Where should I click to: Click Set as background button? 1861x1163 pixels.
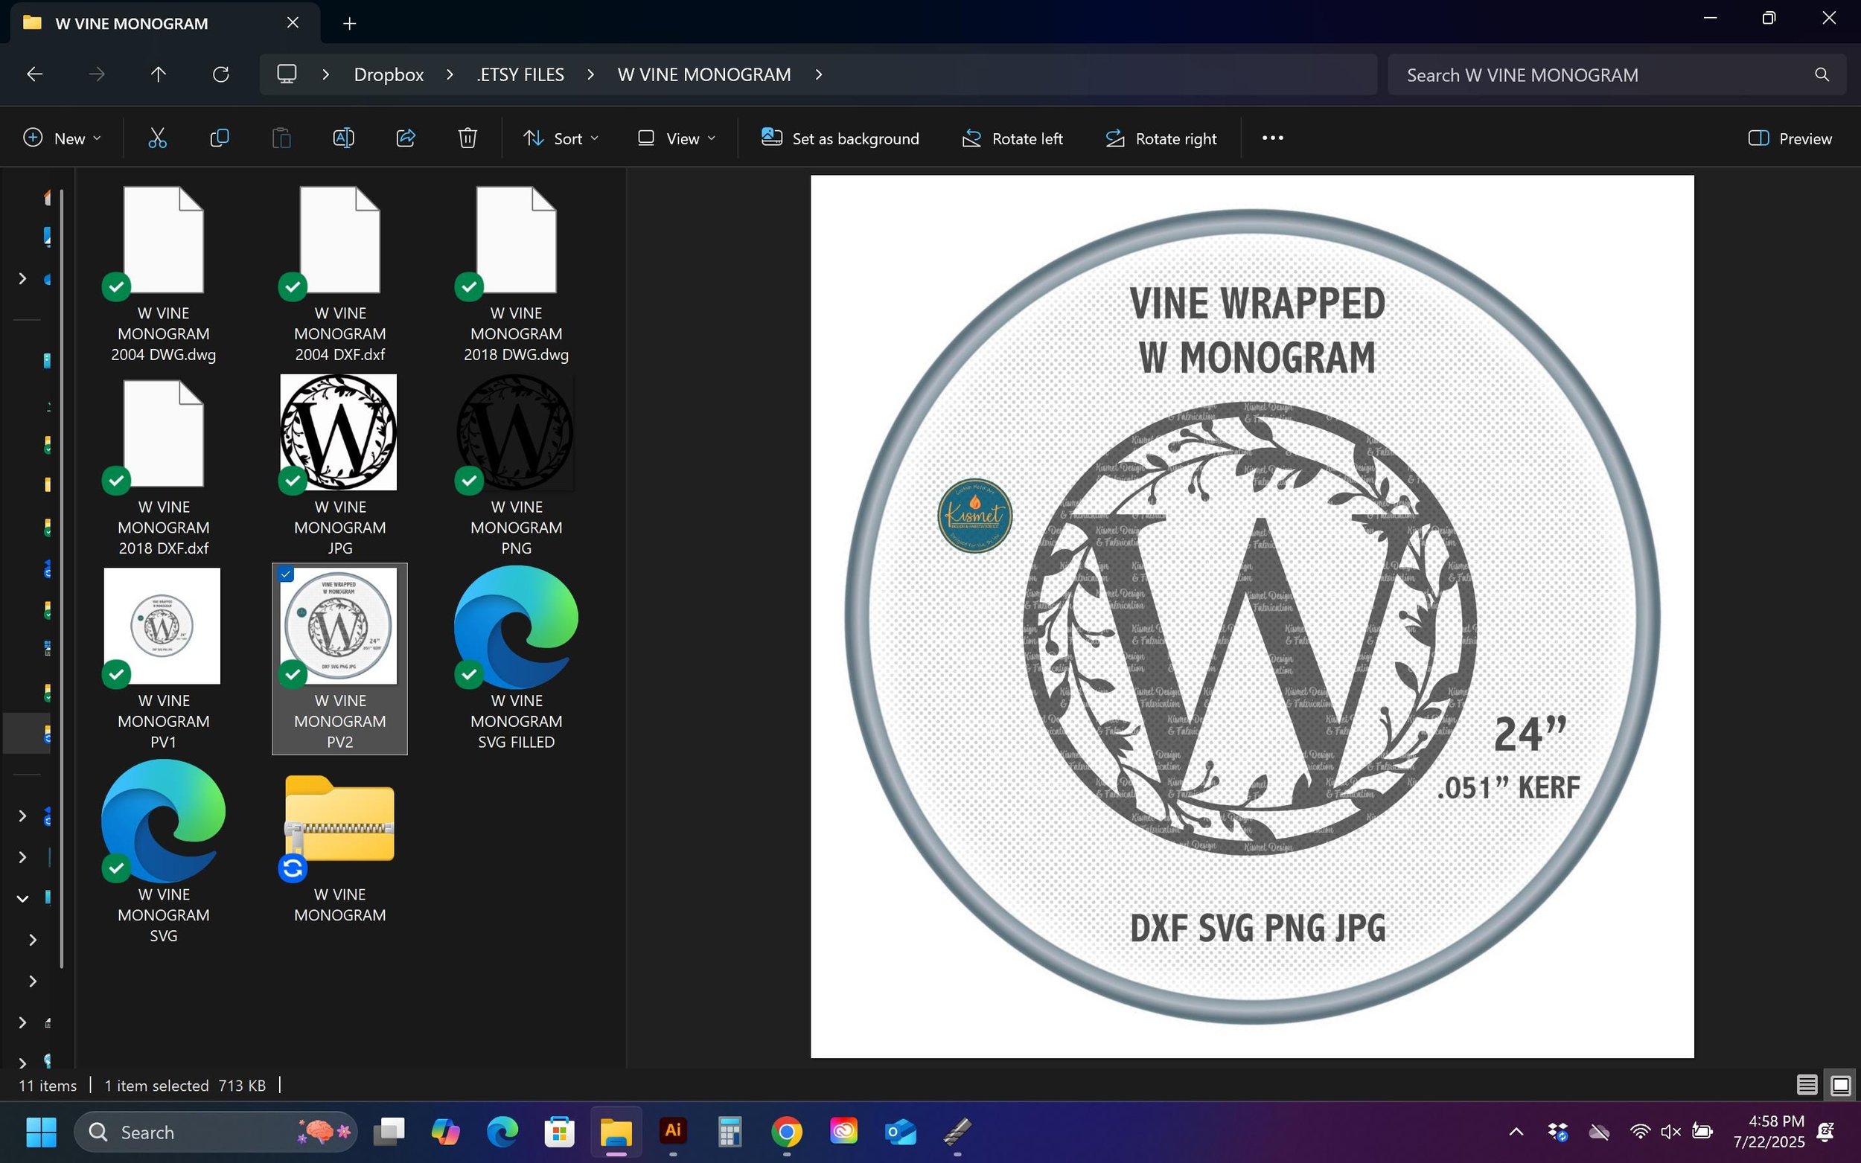(840, 138)
